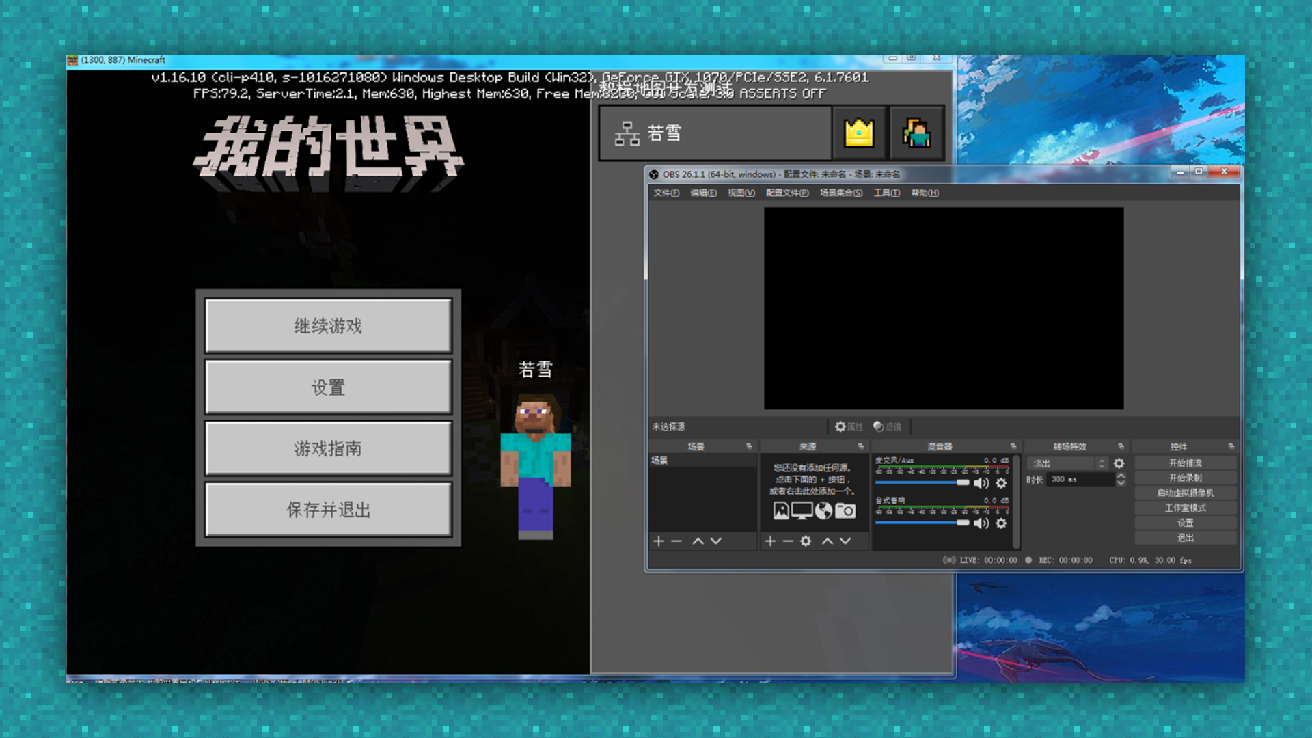Screen dimensions: 1312x738
Task: Click 启动虚拟摄像机 in OBS
Action: (x=1185, y=493)
